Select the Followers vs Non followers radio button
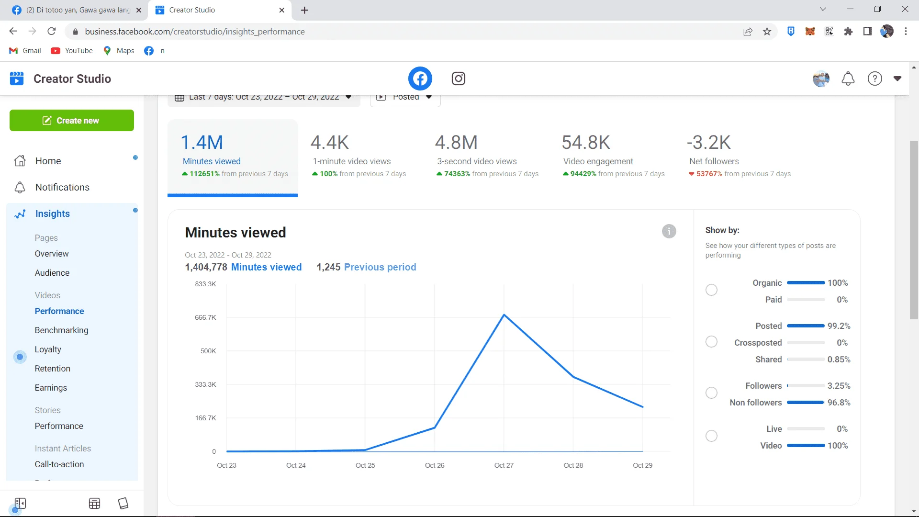Image resolution: width=919 pixels, height=517 pixels. click(711, 393)
